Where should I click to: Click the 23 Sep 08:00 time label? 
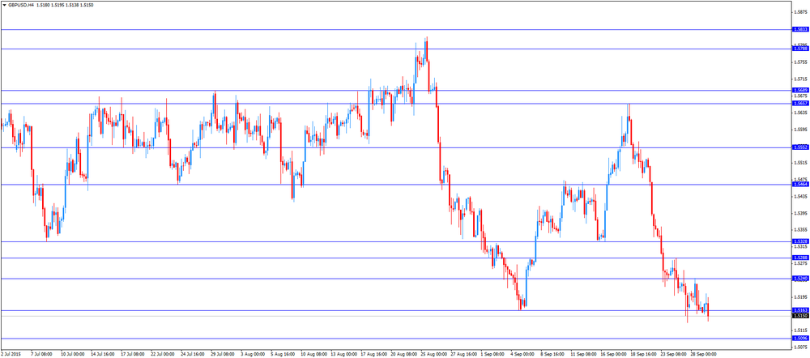672,355
